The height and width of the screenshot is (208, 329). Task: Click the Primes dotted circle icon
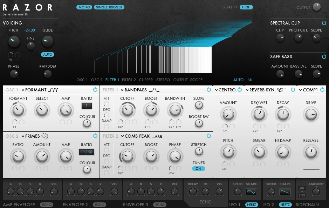[x=45, y=136]
